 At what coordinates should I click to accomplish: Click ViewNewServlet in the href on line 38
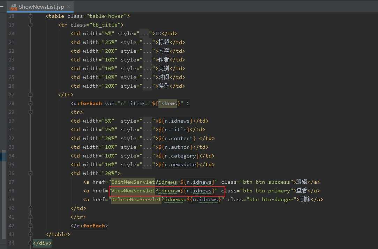133,191
